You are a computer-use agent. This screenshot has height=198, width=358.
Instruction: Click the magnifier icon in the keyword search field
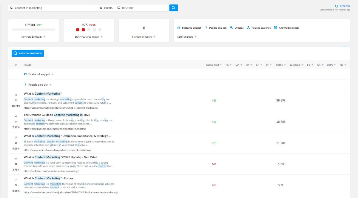tap(12, 8)
